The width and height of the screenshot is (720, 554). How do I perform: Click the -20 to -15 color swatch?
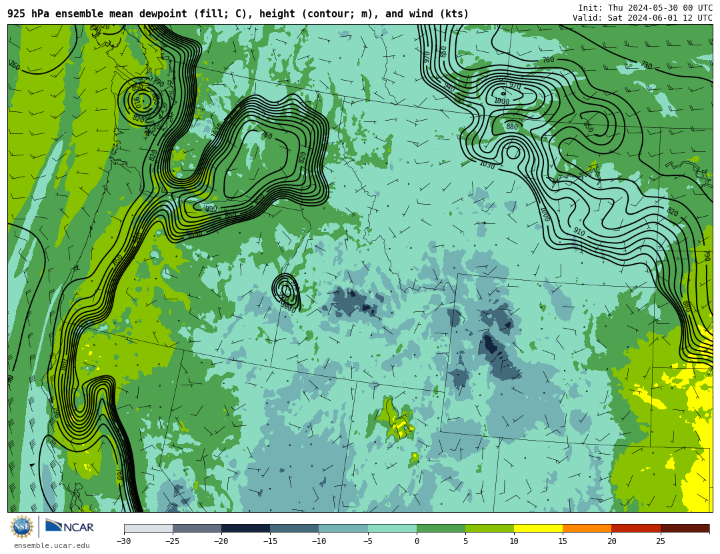pos(245,528)
